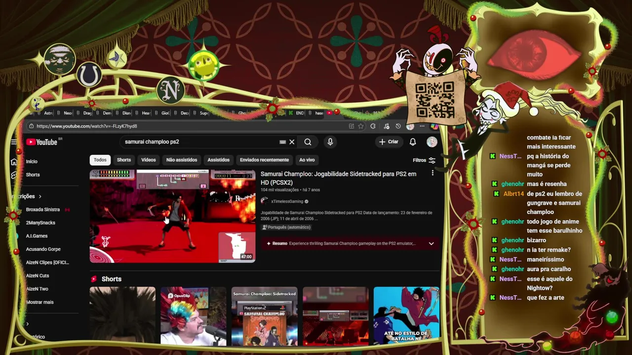Submit search with the magnifier button

click(x=308, y=142)
